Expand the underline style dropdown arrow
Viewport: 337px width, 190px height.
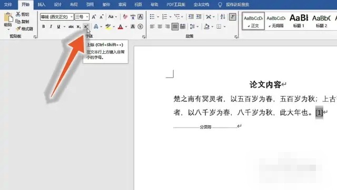tap(64, 26)
